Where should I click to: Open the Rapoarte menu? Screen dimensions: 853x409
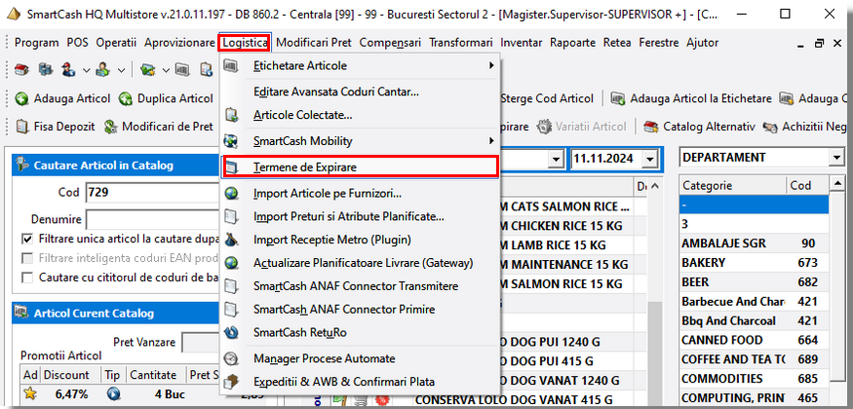(x=573, y=43)
